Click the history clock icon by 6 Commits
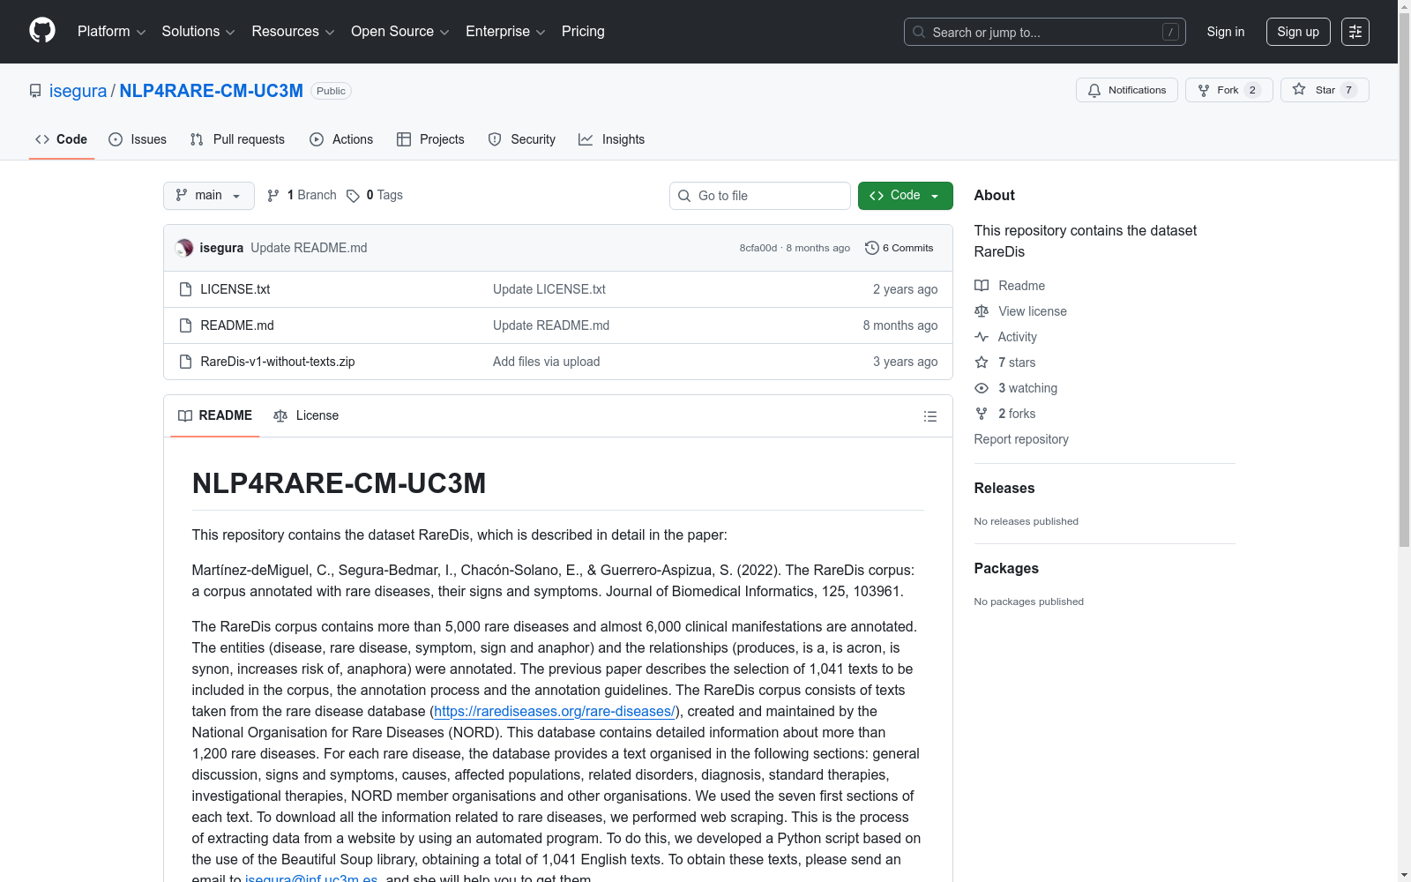1411x882 pixels. [x=872, y=248]
